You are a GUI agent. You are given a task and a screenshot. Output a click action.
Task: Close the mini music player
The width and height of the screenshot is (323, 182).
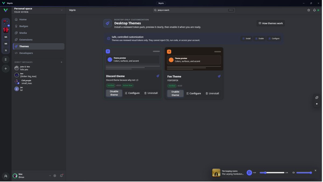(315, 171)
